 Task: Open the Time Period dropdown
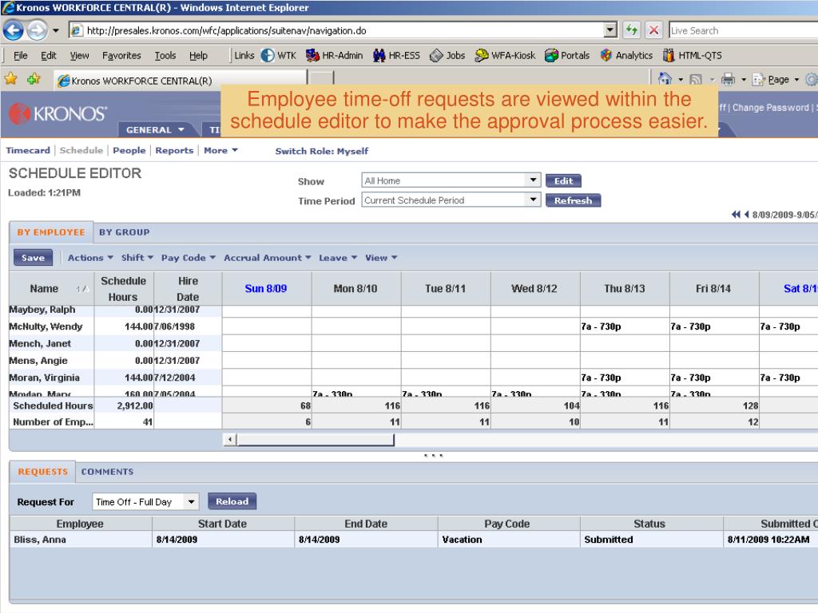[x=451, y=200]
